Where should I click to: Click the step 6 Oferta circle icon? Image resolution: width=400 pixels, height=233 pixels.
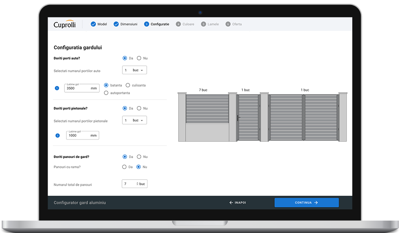pyautogui.click(x=228, y=24)
